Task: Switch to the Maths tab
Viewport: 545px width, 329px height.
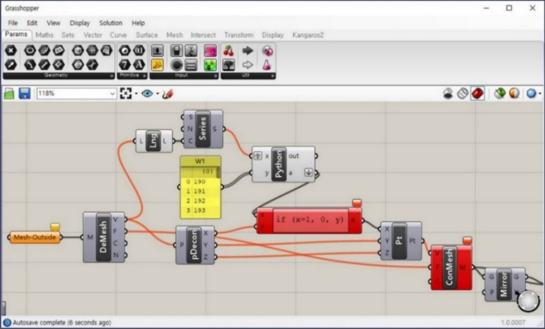Action: pos(44,35)
